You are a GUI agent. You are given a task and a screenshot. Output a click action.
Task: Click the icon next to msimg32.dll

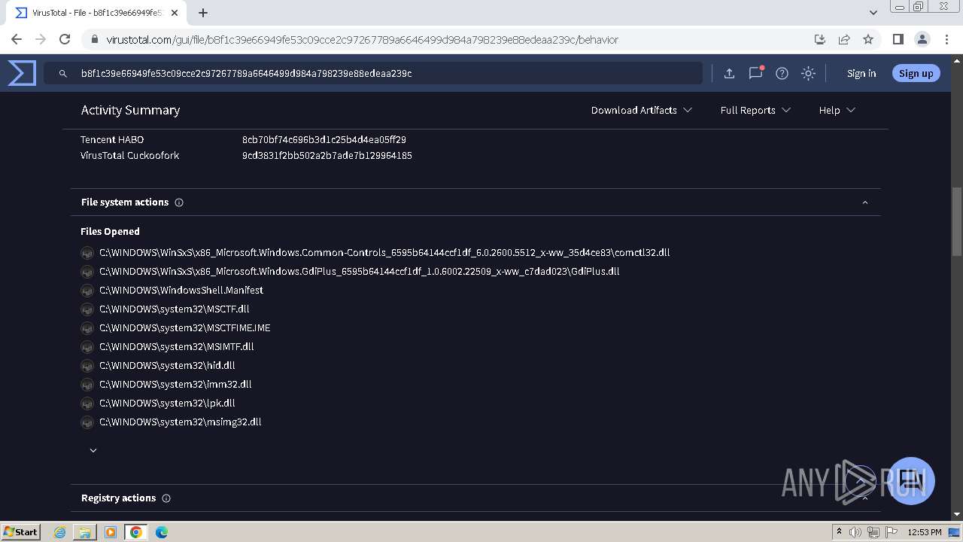click(87, 422)
